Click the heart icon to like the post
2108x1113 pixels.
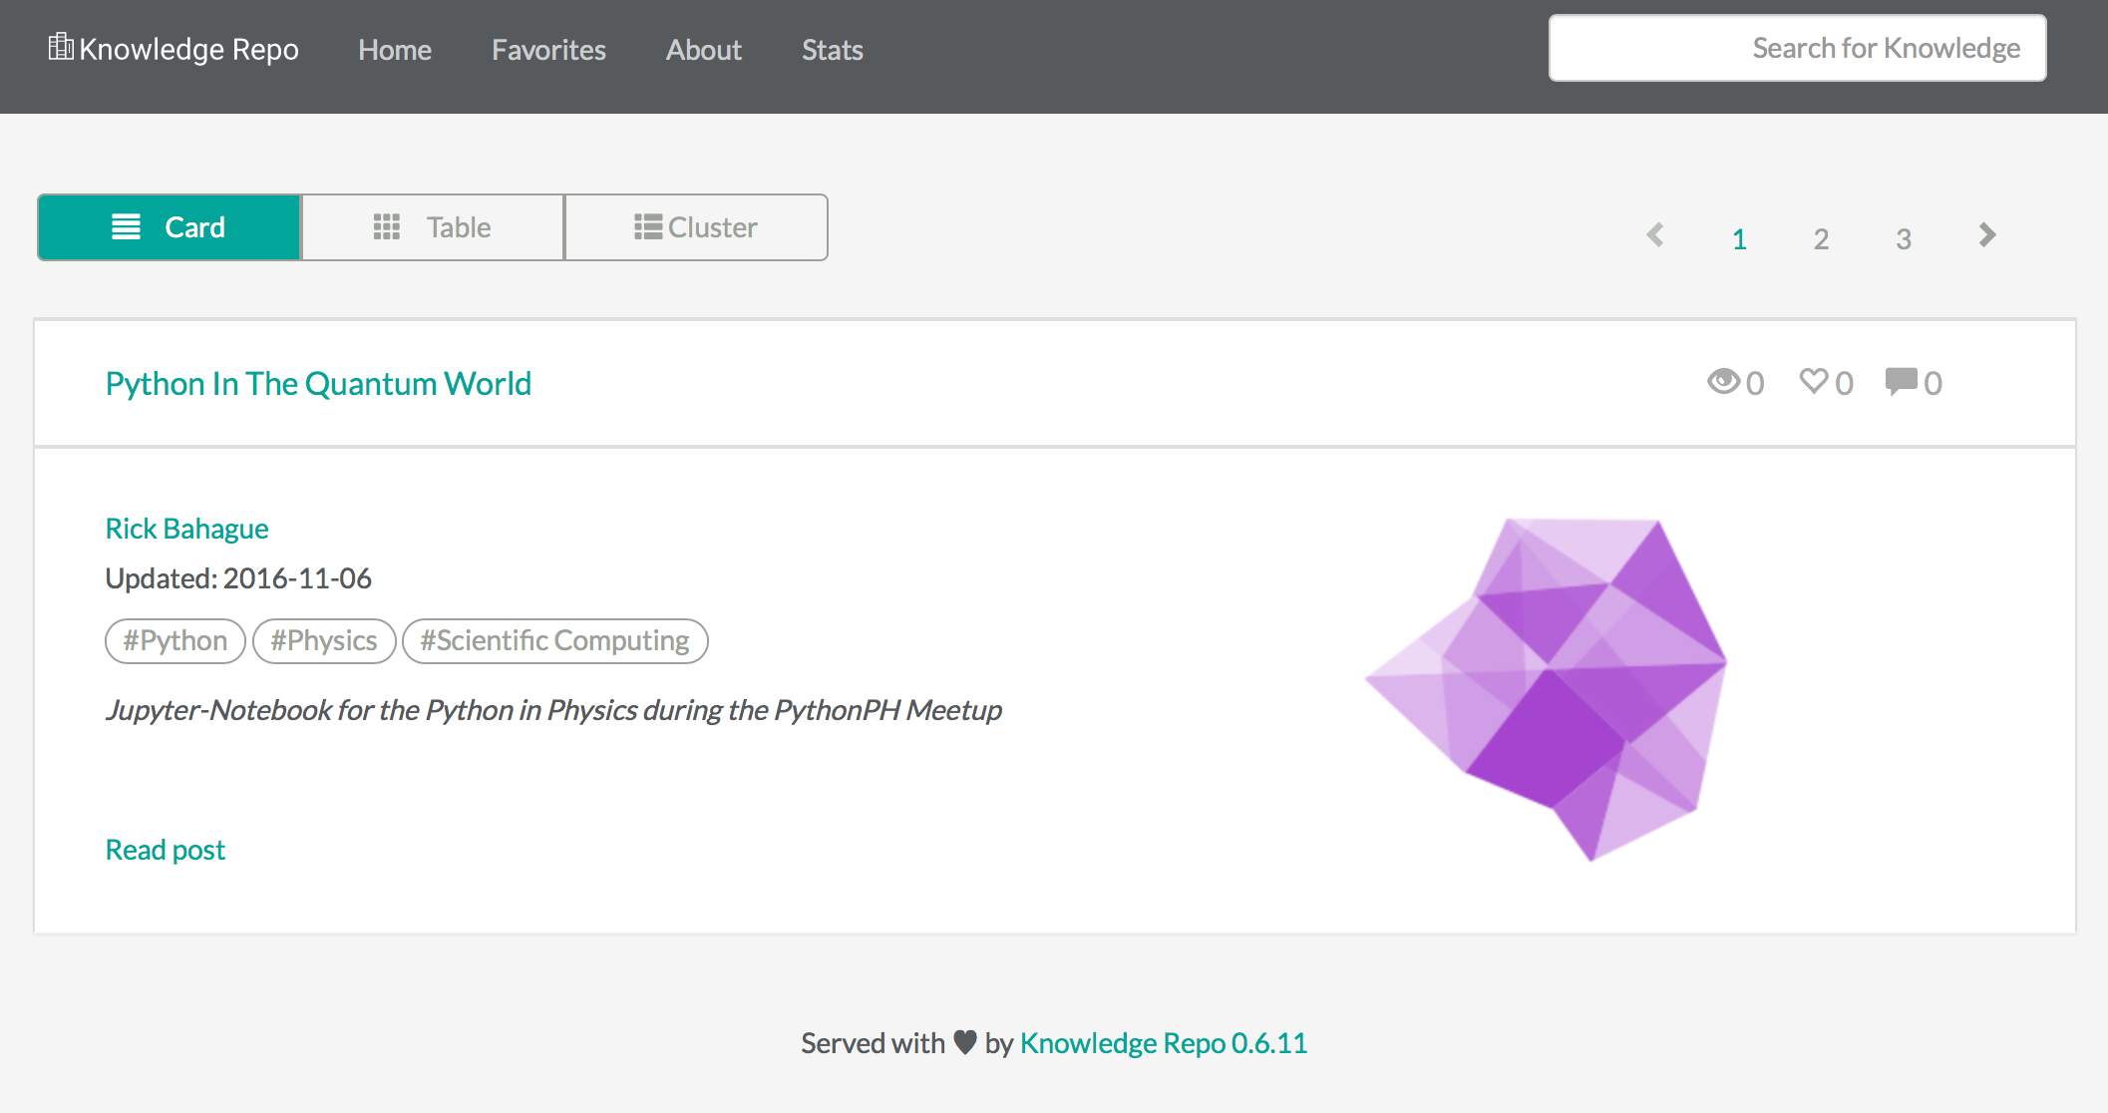click(x=1815, y=382)
